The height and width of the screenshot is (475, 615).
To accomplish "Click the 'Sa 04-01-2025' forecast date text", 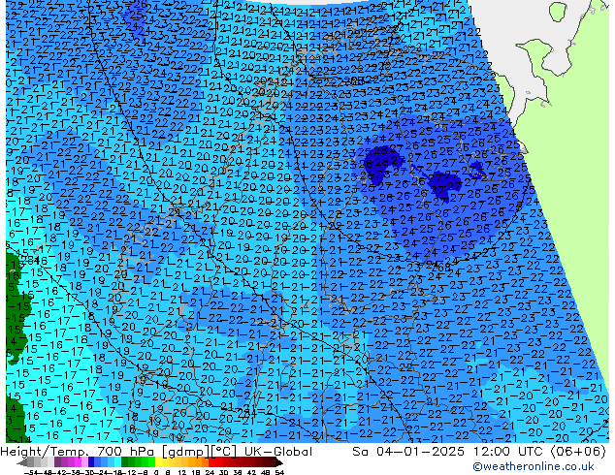I will click(x=408, y=452).
